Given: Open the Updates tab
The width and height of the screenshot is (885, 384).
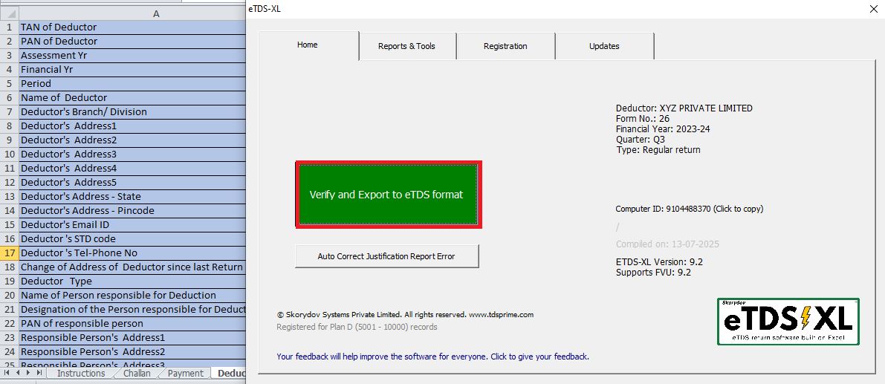Looking at the screenshot, I should [604, 46].
